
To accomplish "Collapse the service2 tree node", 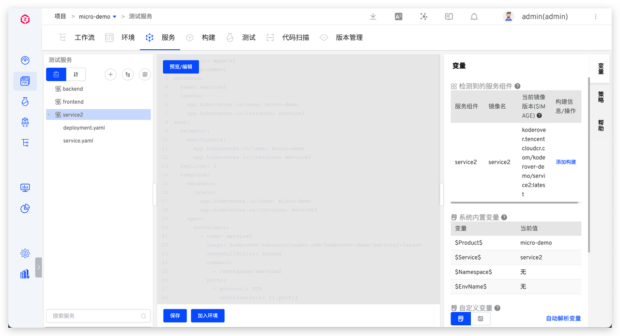I will 49,115.
